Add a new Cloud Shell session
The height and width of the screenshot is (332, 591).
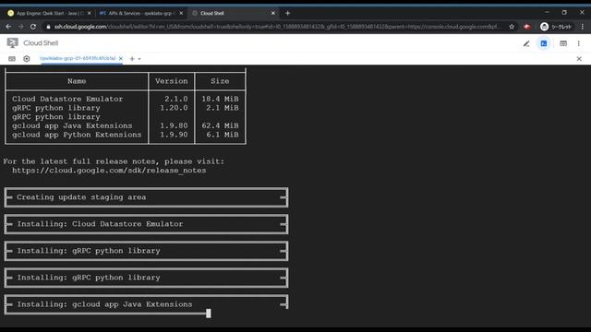[132, 59]
